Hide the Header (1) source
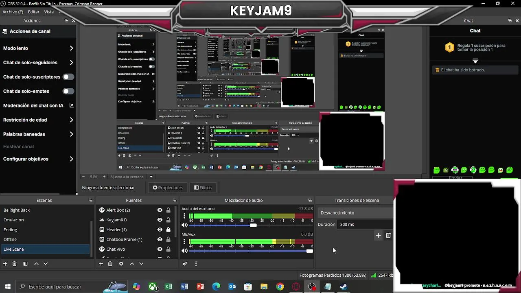 point(160,230)
